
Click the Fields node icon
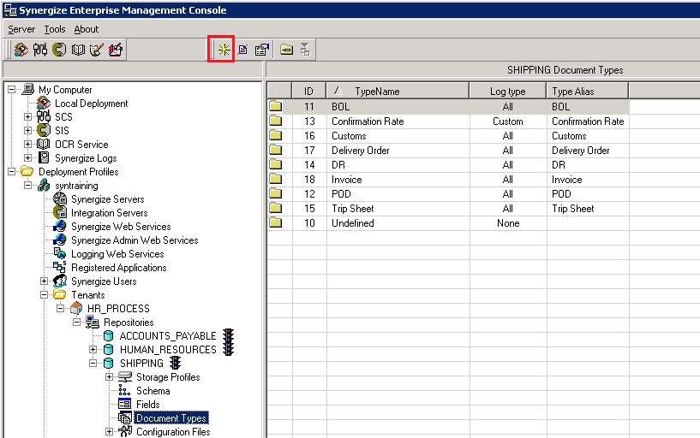(x=124, y=404)
